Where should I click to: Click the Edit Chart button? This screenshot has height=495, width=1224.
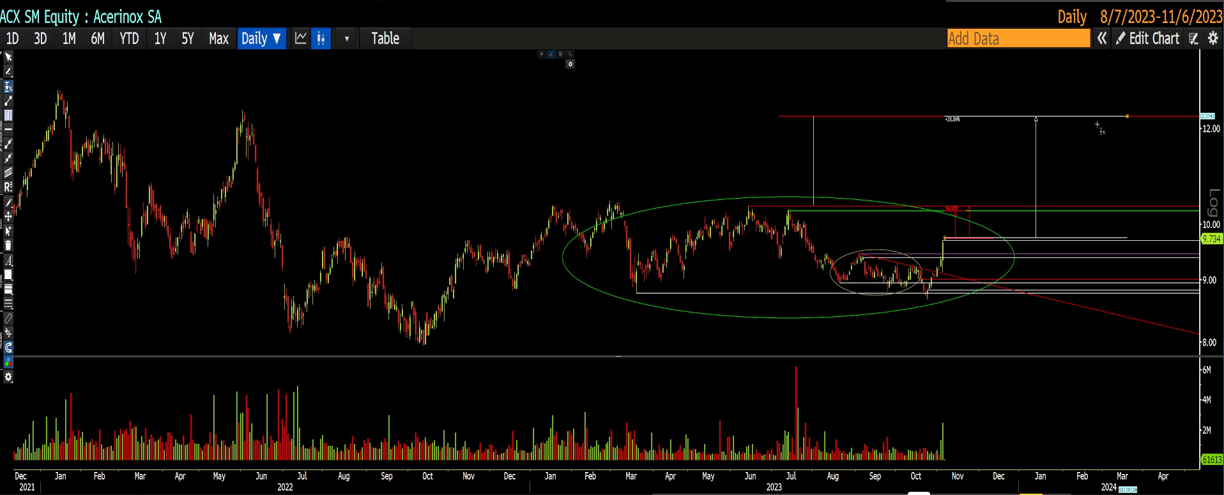pos(1148,38)
